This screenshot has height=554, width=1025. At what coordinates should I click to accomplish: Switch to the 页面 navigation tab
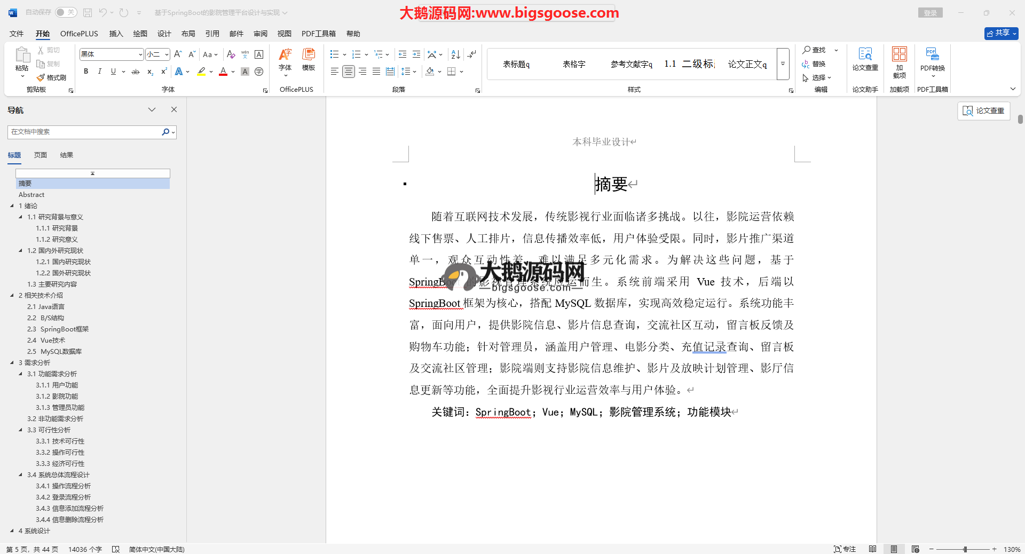tap(41, 155)
